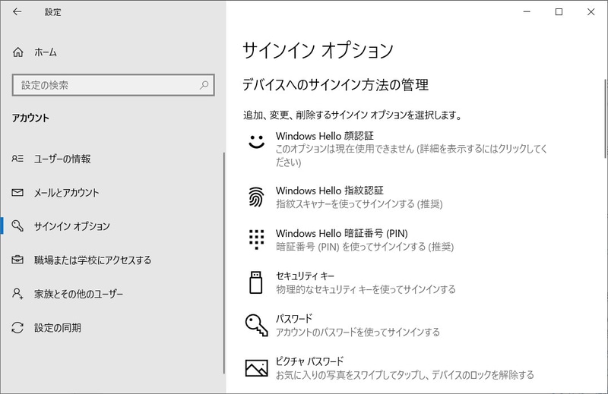Select サインイン オプション in sidebar

[x=112, y=226]
